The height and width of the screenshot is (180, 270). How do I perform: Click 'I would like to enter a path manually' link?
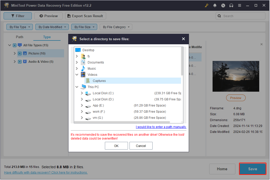pos(161,127)
